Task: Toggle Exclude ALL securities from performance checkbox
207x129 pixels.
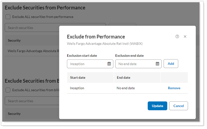Action: [x=8, y=17]
